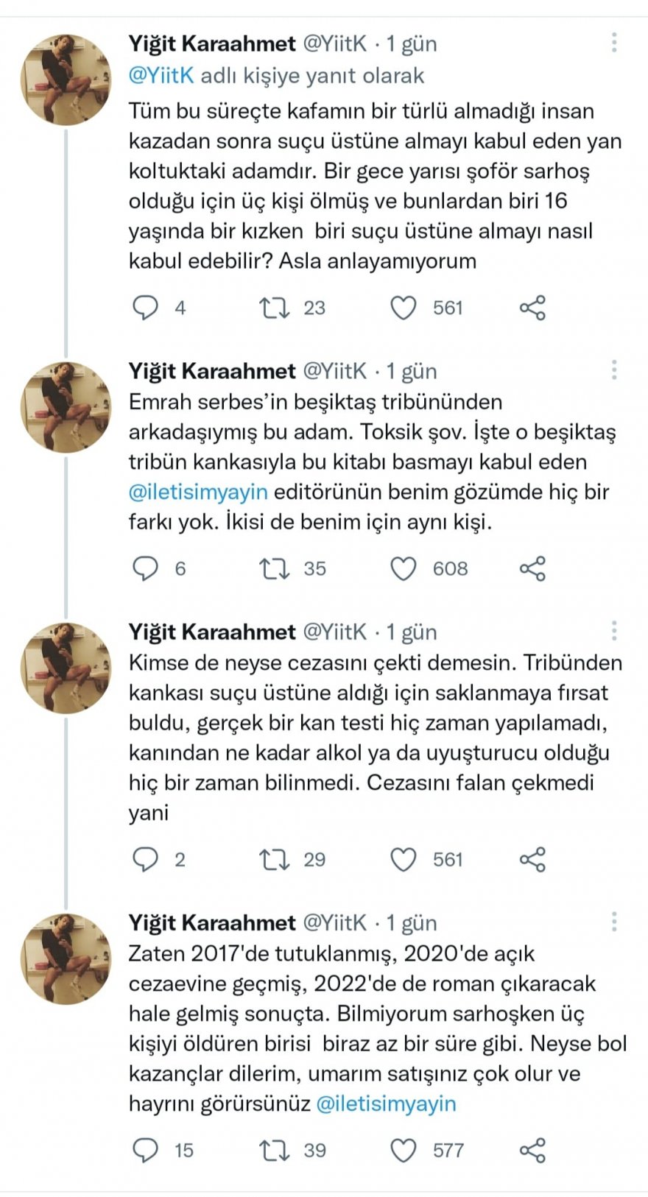Retweet the tweet with 35 retweets
The height and width of the screenshot is (1197, 648).
(x=274, y=568)
